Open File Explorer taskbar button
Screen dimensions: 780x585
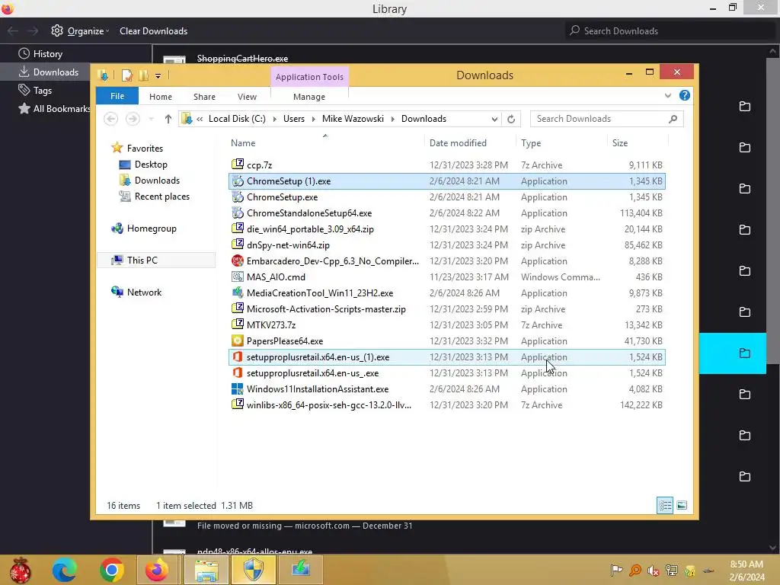point(206,570)
